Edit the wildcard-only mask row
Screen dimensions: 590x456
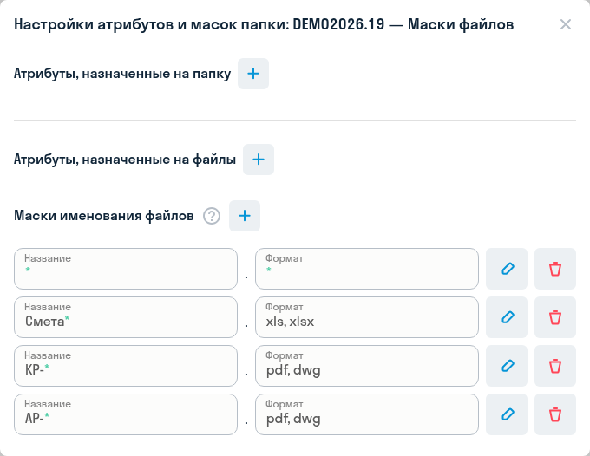[507, 269]
